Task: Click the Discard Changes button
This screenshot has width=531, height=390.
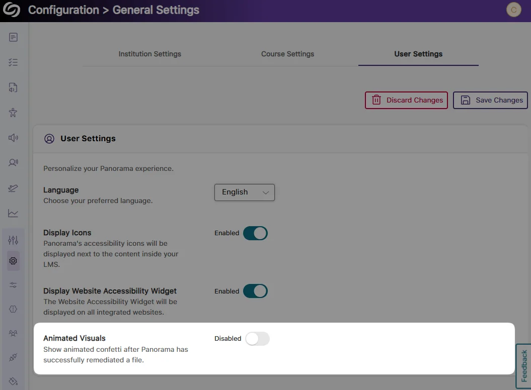Action: tap(406, 100)
